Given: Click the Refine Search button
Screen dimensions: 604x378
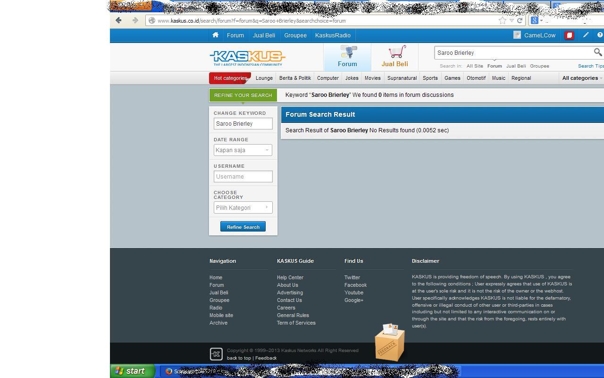Looking at the screenshot, I should (x=243, y=227).
